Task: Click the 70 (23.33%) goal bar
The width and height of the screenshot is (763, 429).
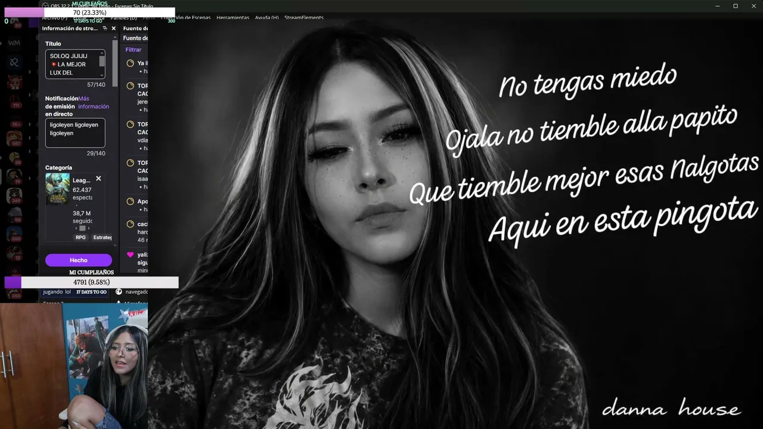Action: (89, 13)
